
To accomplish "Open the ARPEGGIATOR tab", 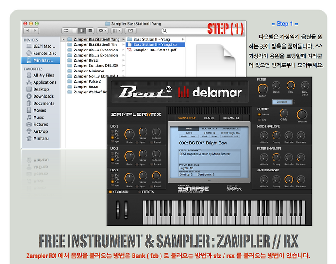I will (x=231, y=129).
